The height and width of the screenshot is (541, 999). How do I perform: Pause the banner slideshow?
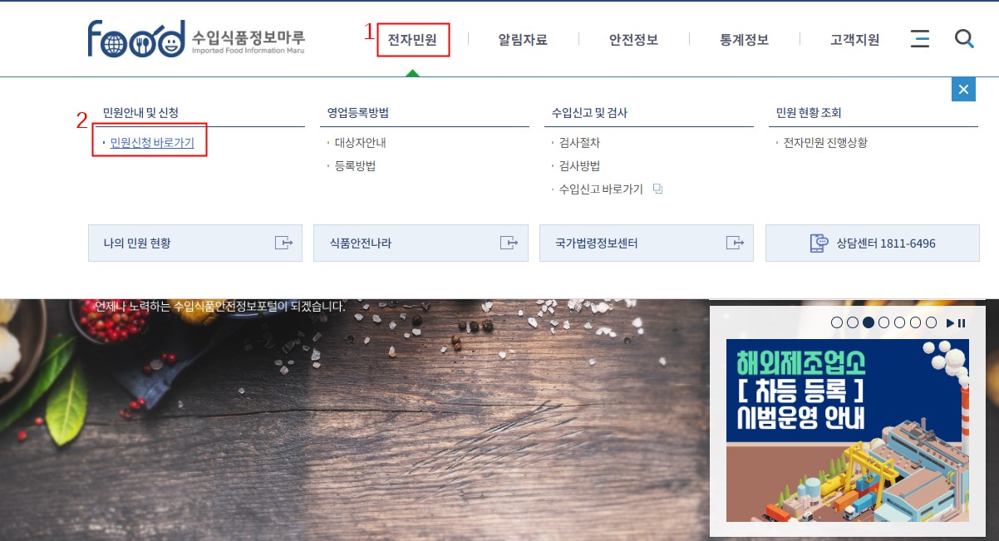[x=962, y=323]
